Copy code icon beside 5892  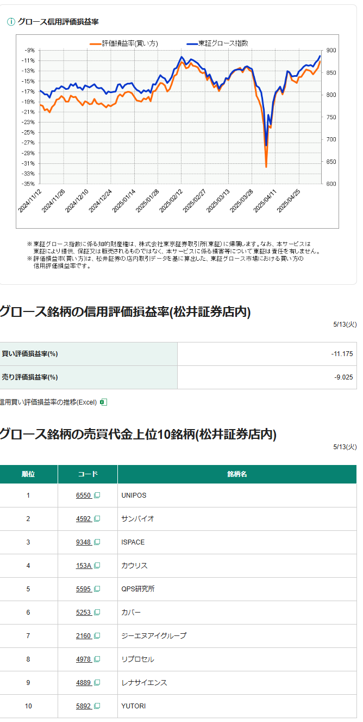click(97, 706)
